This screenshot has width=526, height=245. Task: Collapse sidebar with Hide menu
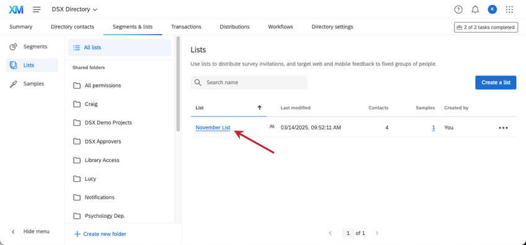coord(30,231)
